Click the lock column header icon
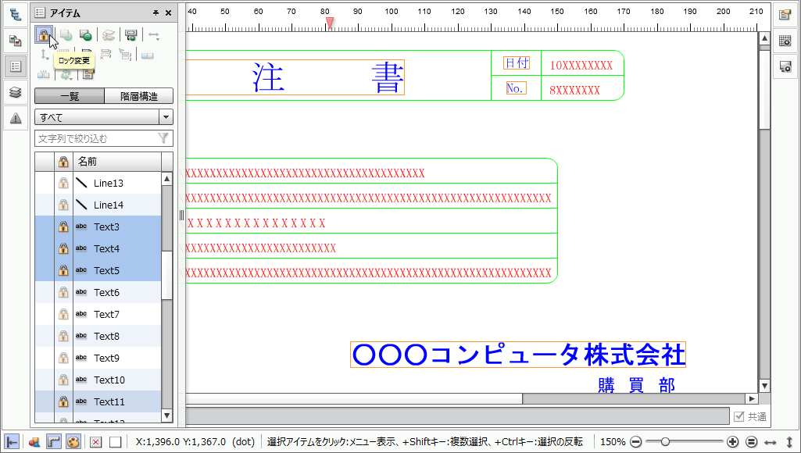Screen dimensions: 801x453 tap(63, 162)
